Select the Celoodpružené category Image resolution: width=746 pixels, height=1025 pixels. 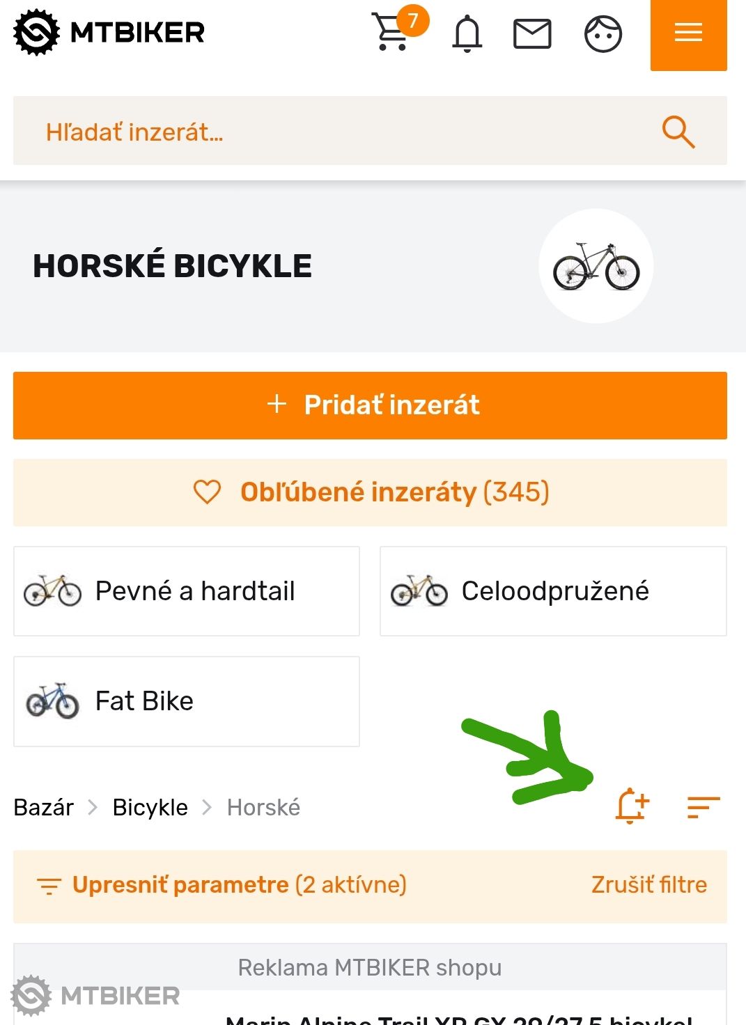[553, 591]
